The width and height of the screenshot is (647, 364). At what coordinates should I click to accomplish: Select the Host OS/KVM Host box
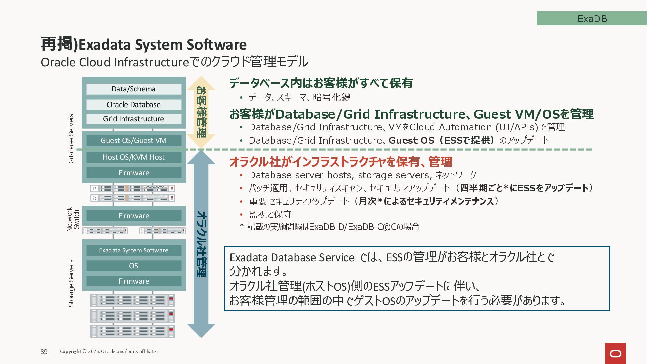pos(133,157)
